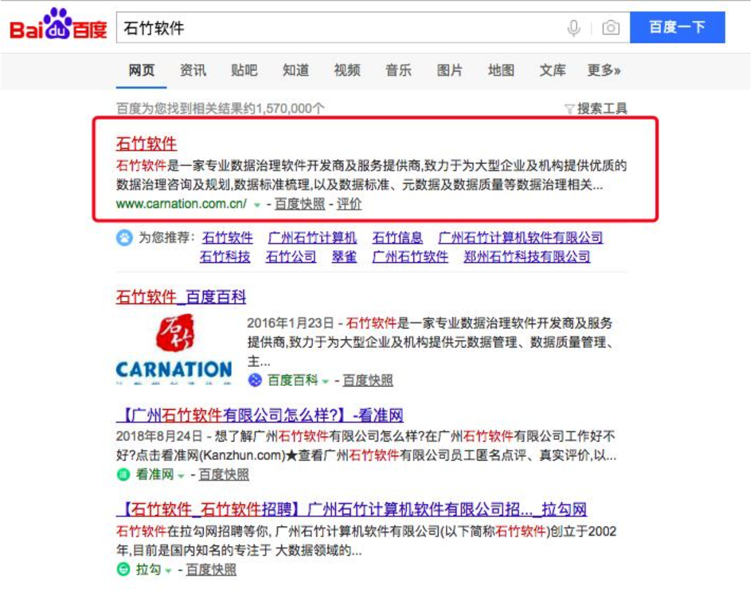
Task: Open 百度快照 for the 看准网 result
Action: tap(224, 474)
